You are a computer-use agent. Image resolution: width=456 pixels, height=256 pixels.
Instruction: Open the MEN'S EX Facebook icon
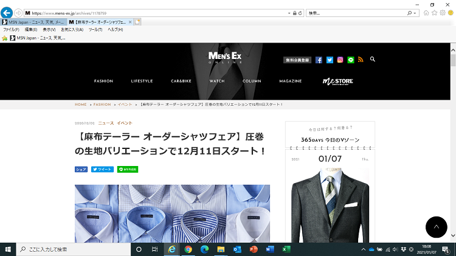pos(319,60)
